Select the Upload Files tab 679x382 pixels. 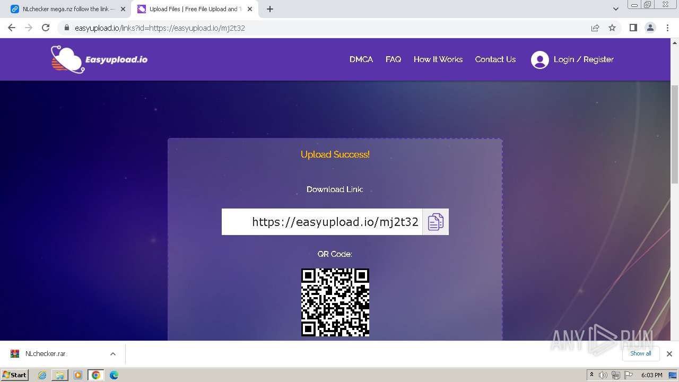tap(195, 9)
